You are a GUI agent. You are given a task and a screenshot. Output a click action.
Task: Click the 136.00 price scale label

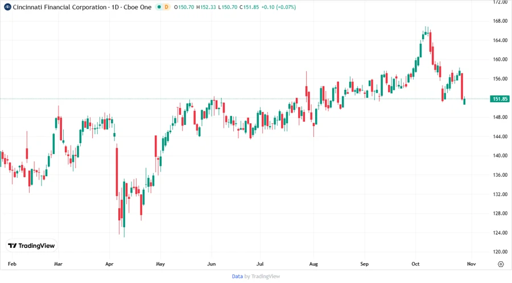(500, 175)
